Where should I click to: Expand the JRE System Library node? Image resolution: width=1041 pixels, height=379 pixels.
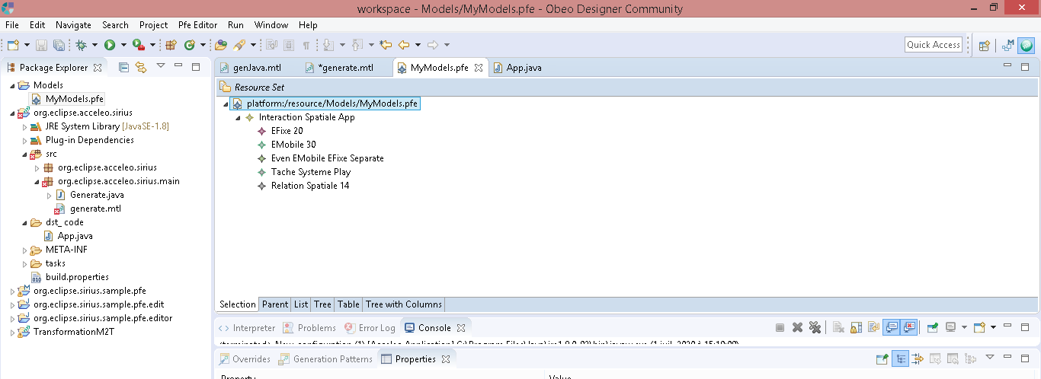click(24, 126)
